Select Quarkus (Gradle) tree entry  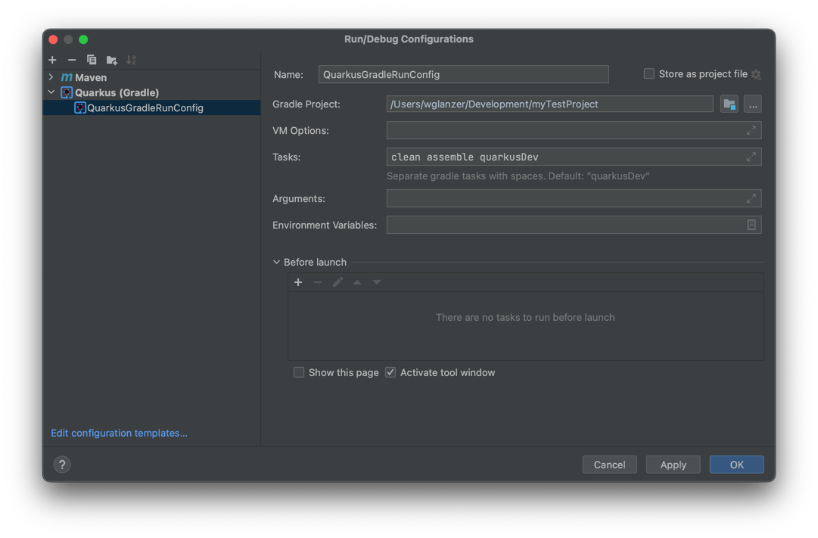click(152, 92)
